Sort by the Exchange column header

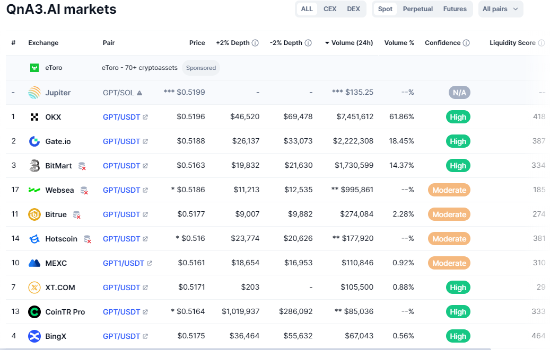pos(43,43)
